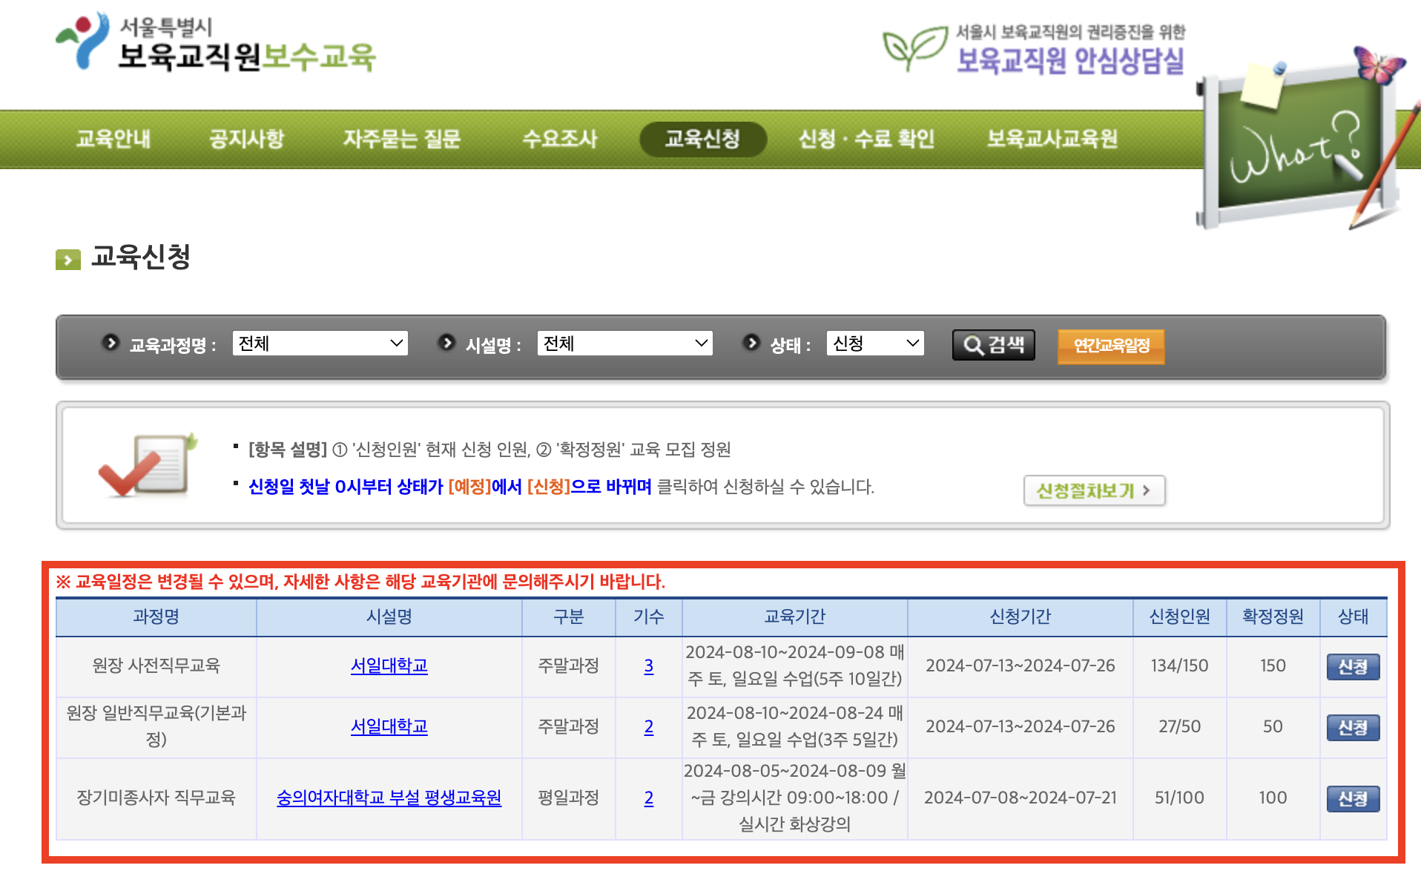
Task: Click the red checkmark clipboard icon
Action: coord(145,462)
